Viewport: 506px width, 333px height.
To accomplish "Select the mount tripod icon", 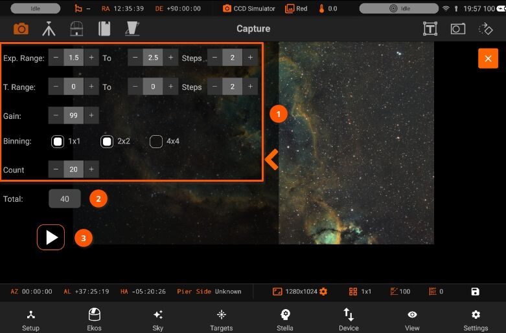I will (x=49, y=28).
